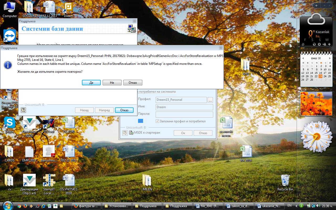Click Отказ in the Поддръжка wizard
Screen dimensions: 336x210
124,110
